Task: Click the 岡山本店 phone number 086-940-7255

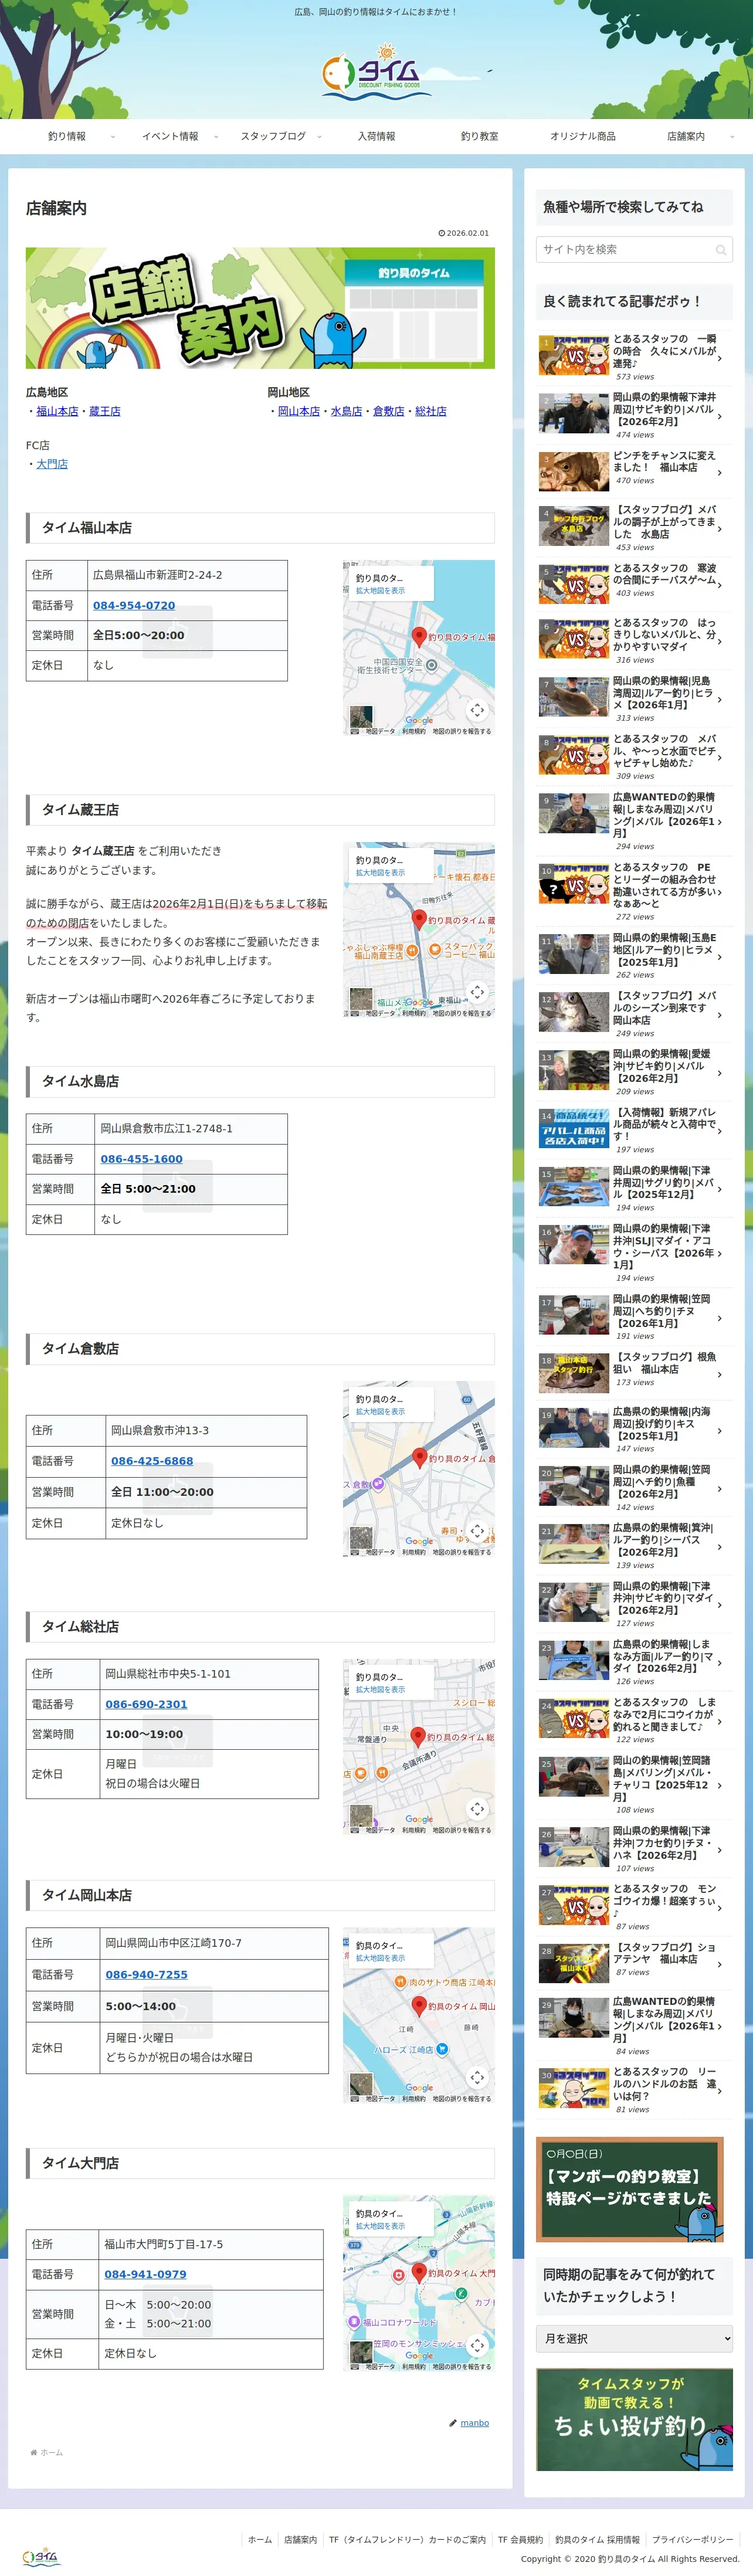Action: click(146, 1974)
